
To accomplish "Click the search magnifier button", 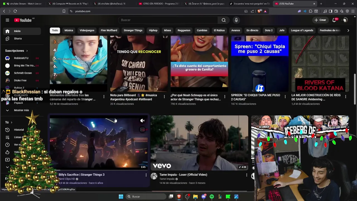I will click(x=224, y=20).
